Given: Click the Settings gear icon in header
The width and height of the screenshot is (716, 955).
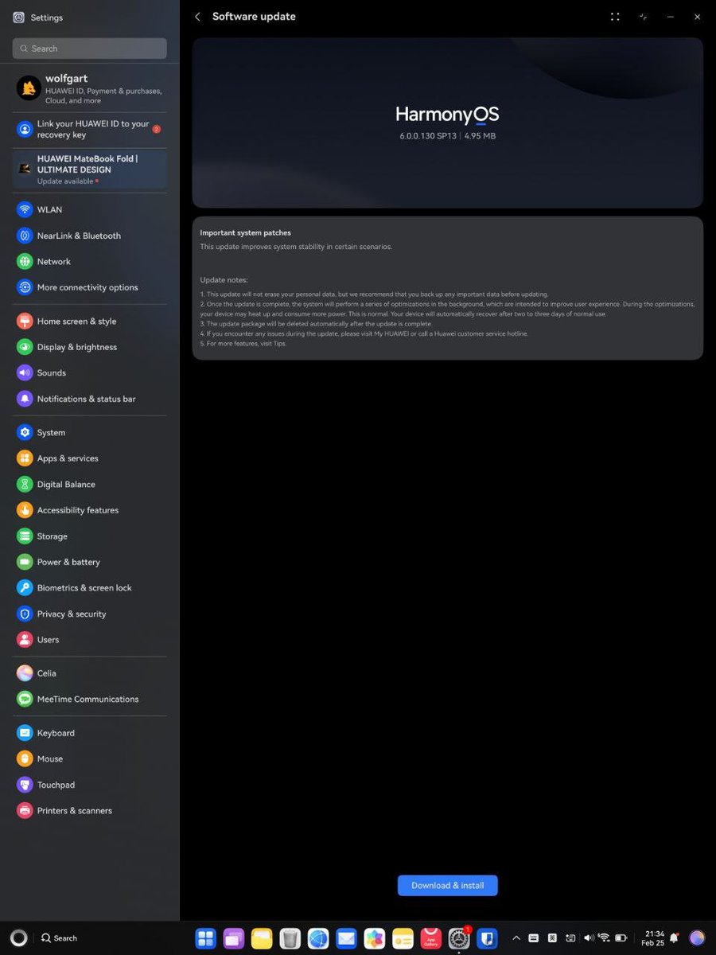Looking at the screenshot, I should pos(19,18).
